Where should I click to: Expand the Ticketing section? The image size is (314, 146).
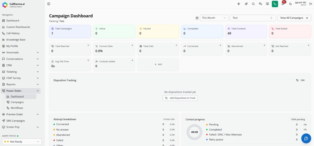click(x=21, y=72)
